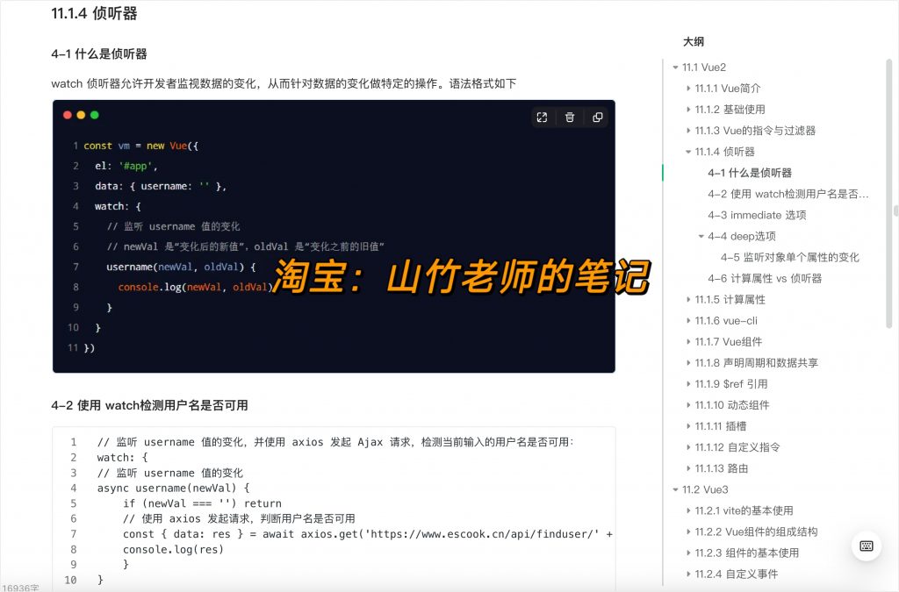899x592 pixels.
Task: Expand the 11.1.5 计算属性 section
Action: point(687,299)
